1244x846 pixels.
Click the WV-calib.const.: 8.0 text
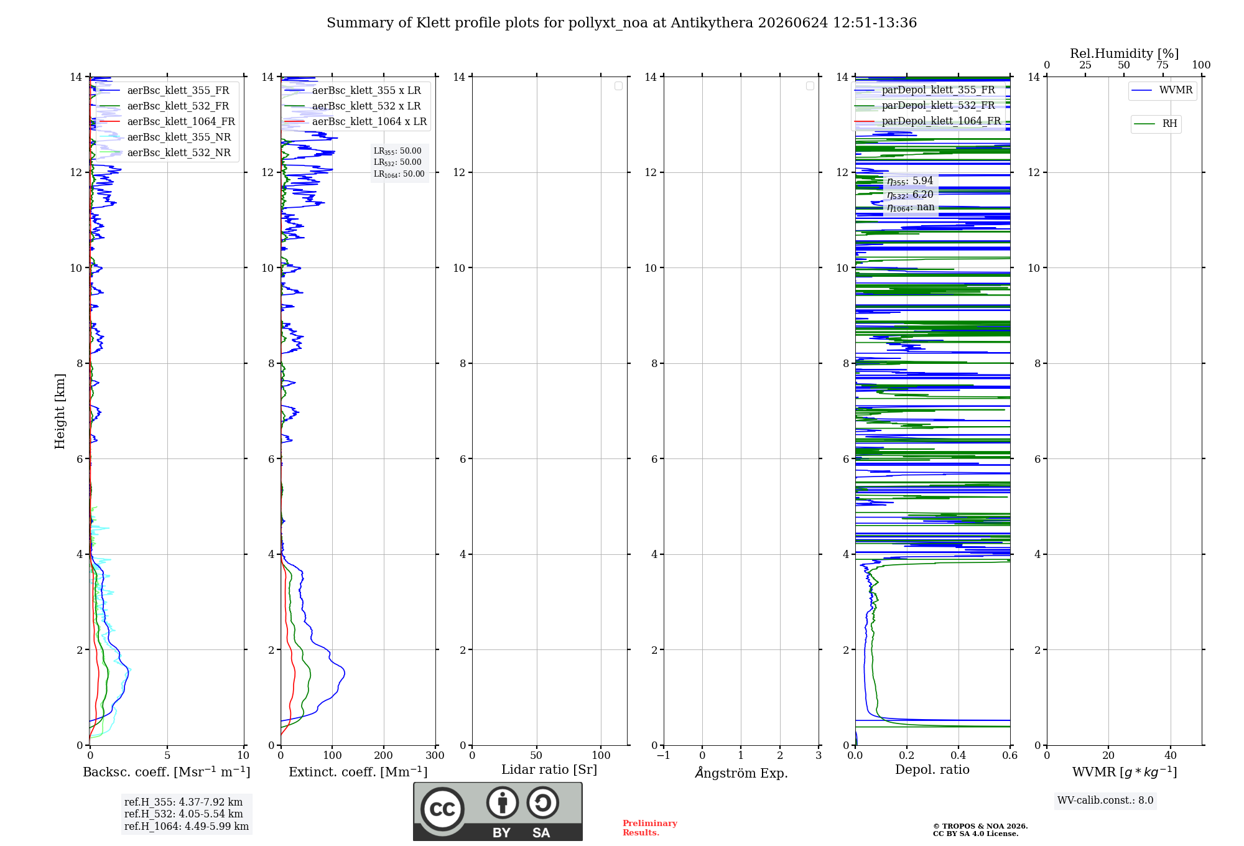click(x=1105, y=801)
